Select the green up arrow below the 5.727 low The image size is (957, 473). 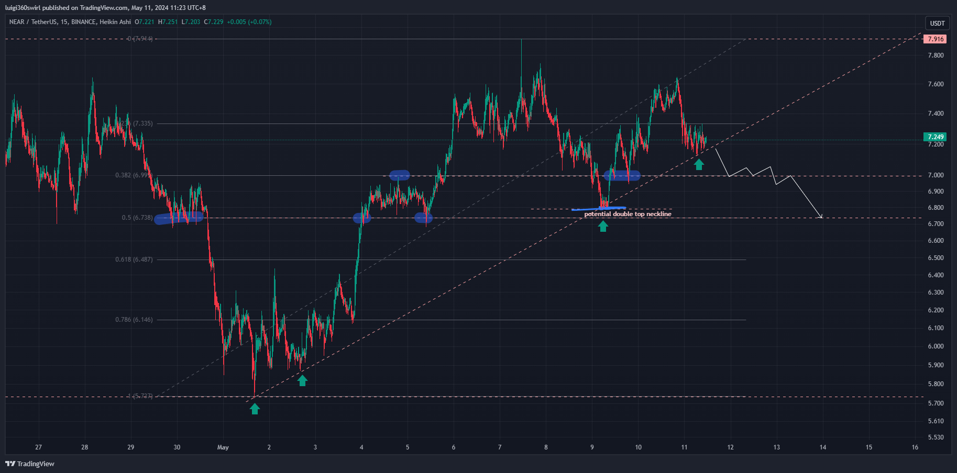[255, 409]
